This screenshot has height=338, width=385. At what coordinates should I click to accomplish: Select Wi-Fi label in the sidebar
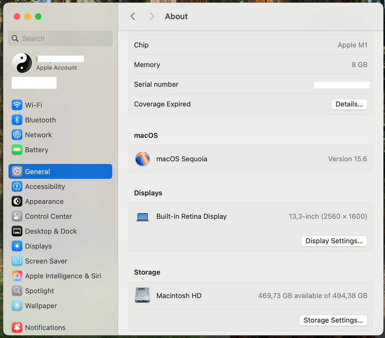tap(33, 105)
